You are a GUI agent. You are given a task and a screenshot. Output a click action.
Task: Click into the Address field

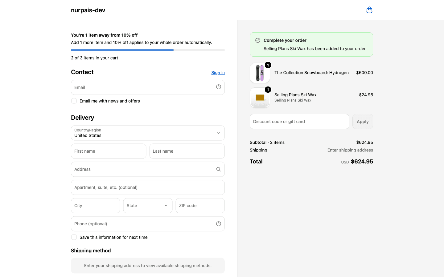(148, 169)
